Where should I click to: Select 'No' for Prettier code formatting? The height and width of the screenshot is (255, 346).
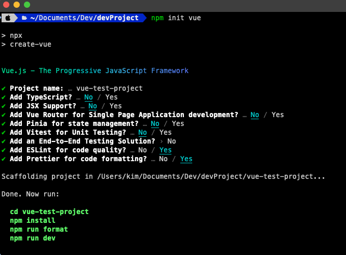pyautogui.click(x=163, y=159)
